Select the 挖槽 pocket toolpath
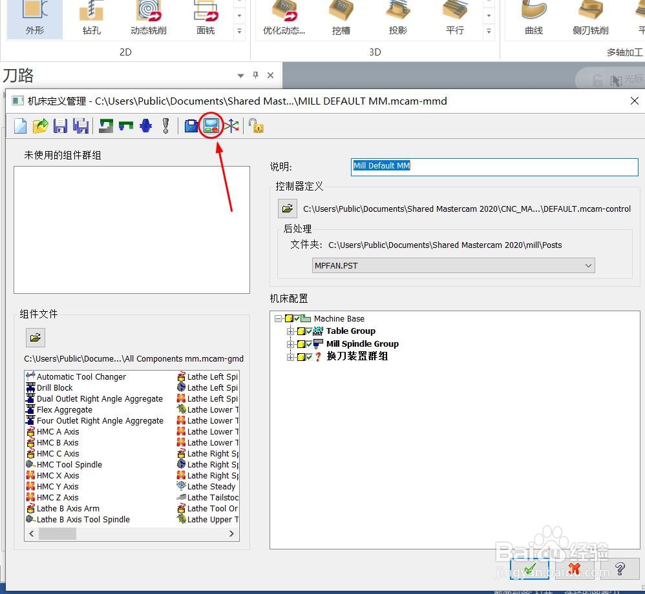645x594 pixels. click(341, 19)
